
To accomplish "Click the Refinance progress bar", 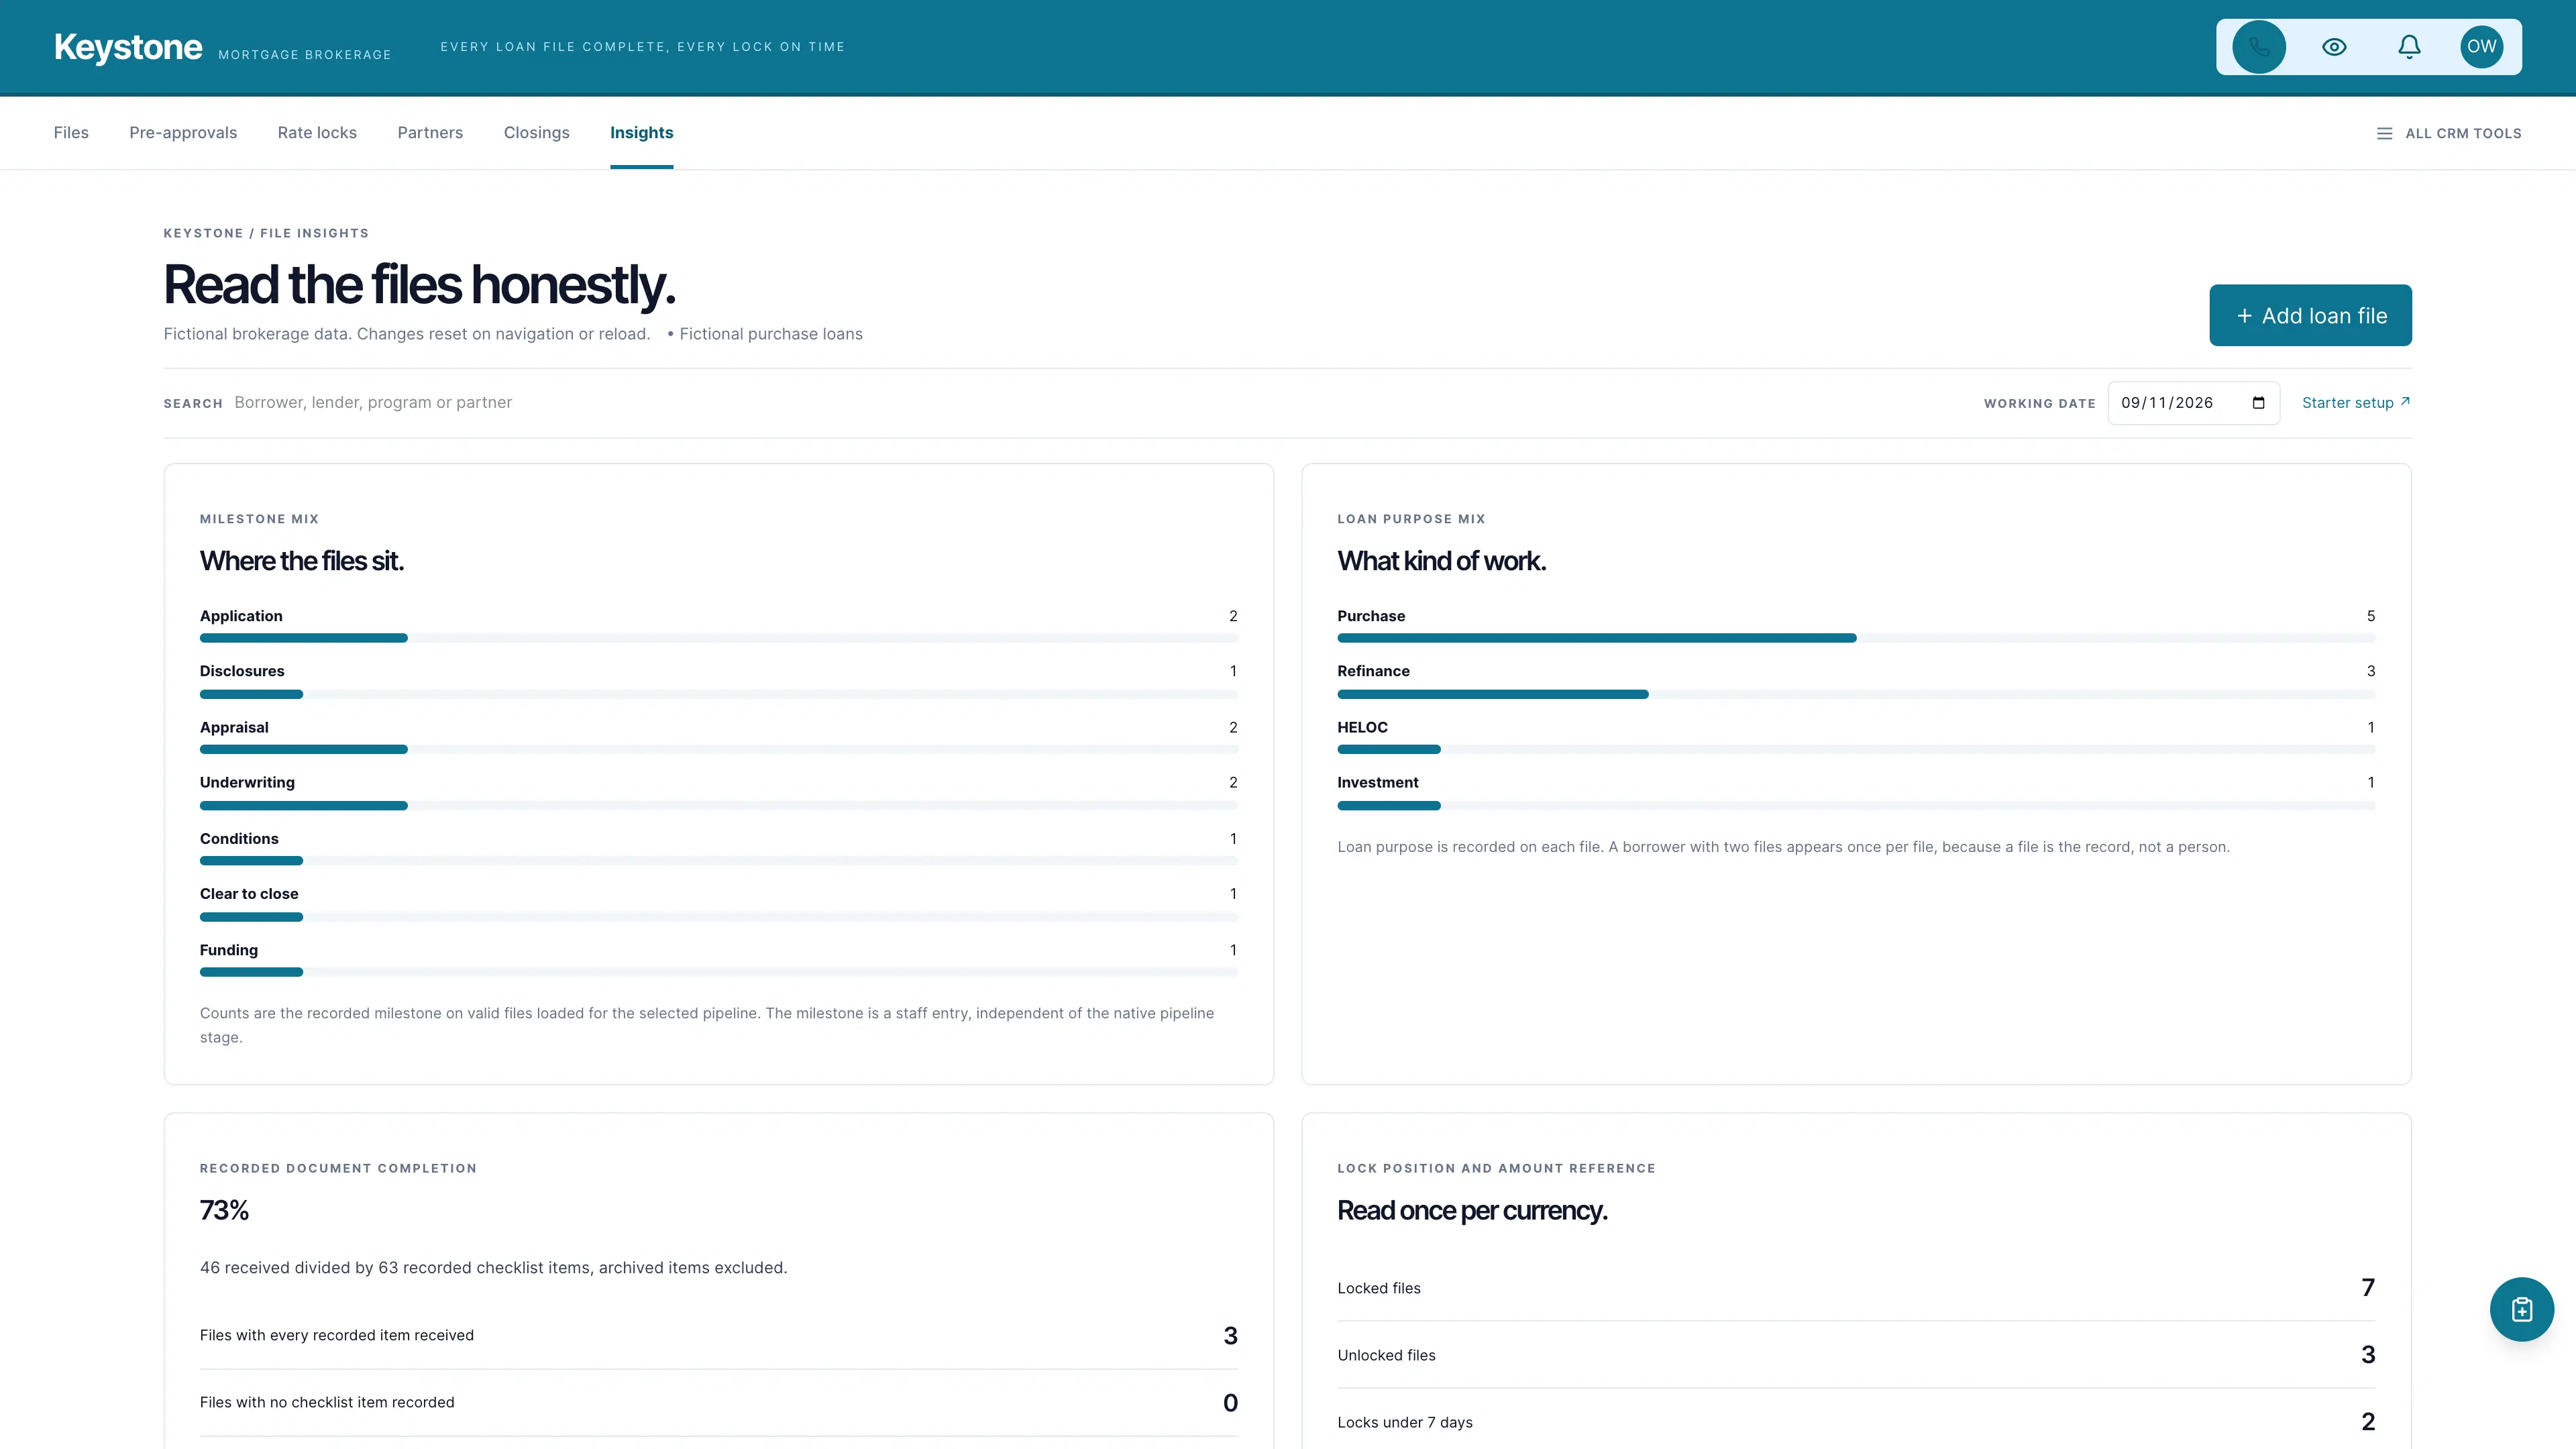I will point(1855,694).
